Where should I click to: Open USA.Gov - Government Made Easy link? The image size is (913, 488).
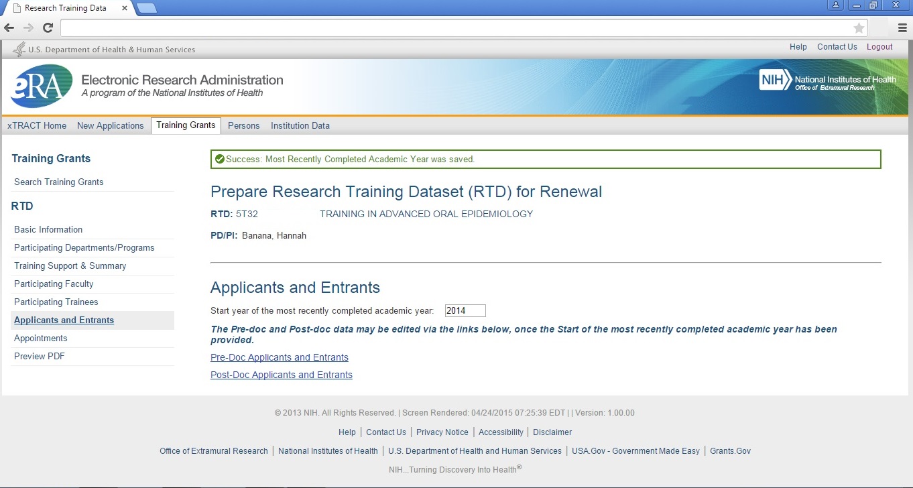coord(635,451)
